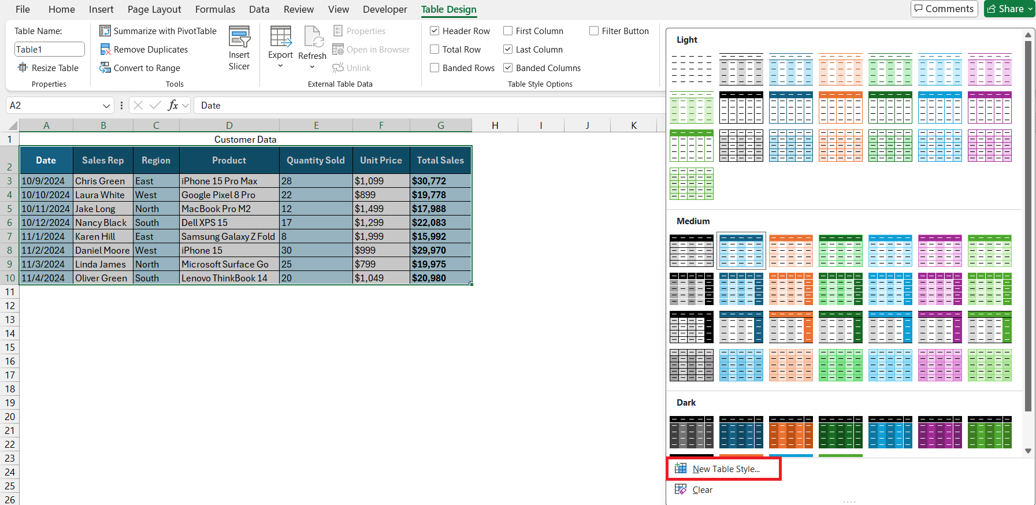1036x505 pixels.
Task: Enable the Banded Rows checkbox
Action: (435, 68)
